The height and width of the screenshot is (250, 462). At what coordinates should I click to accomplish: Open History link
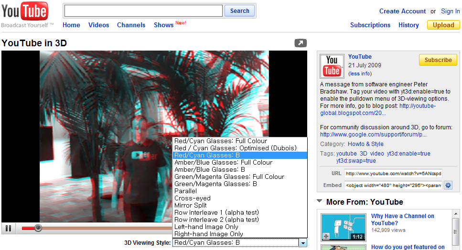pyautogui.click(x=408, y=25)
